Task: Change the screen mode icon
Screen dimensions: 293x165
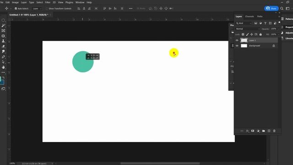Action: [x=3, y=89]
